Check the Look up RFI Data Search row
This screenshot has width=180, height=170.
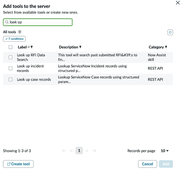click(10, 57)
